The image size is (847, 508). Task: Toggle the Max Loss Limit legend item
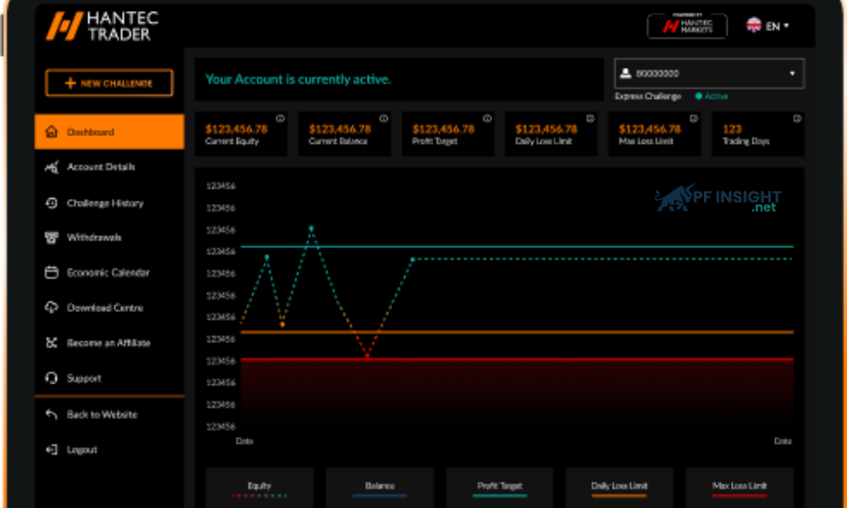[x=739, y=488]
